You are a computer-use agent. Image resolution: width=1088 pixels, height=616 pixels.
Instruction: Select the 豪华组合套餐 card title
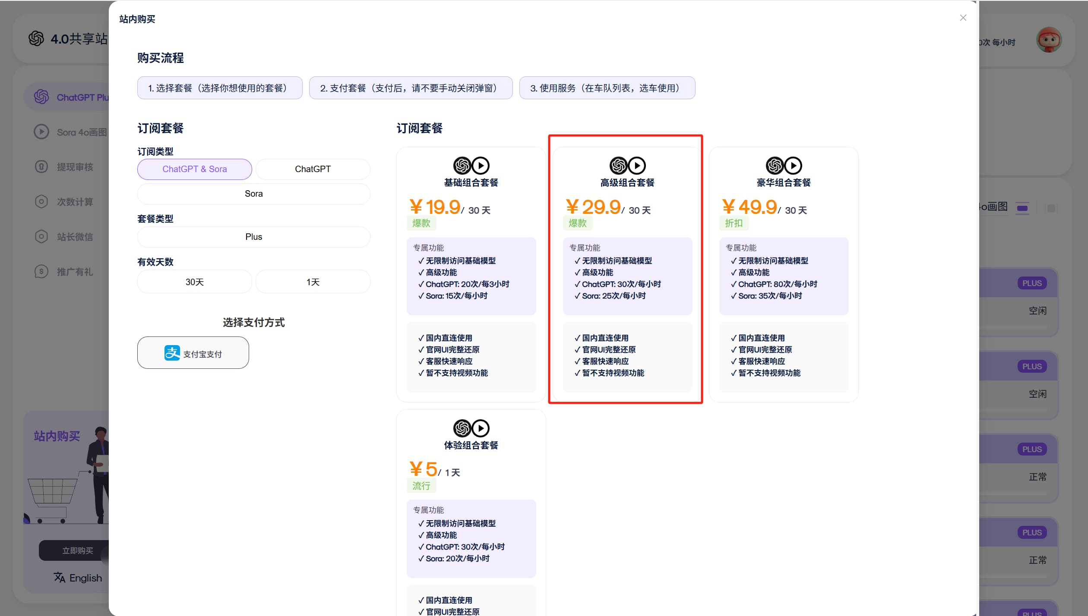(x=784, y=182)
